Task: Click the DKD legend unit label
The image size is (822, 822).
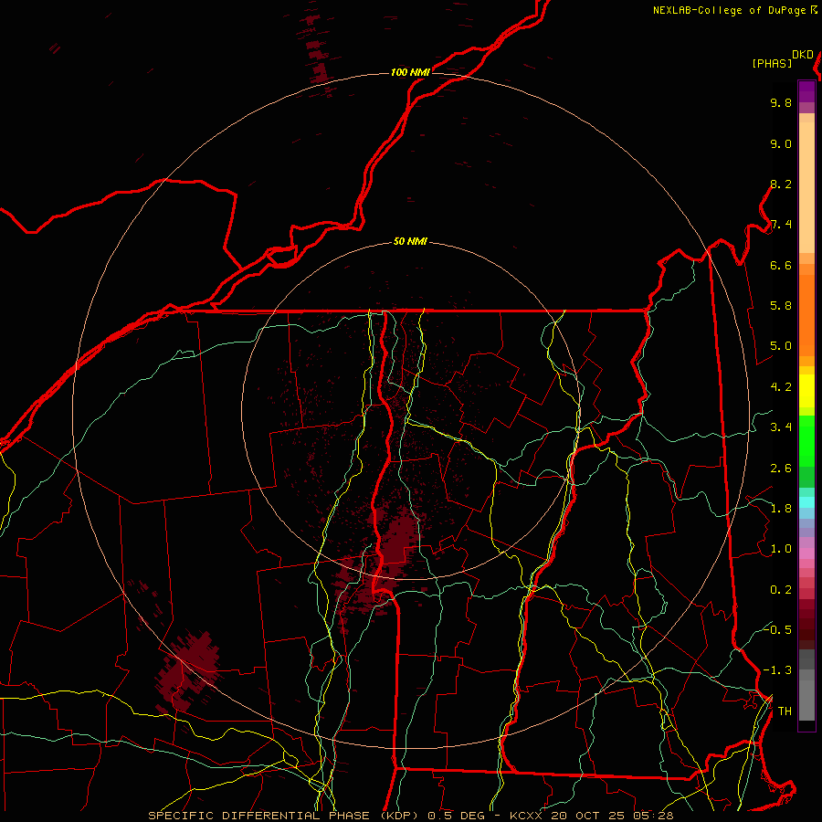Action: (803, 55)
